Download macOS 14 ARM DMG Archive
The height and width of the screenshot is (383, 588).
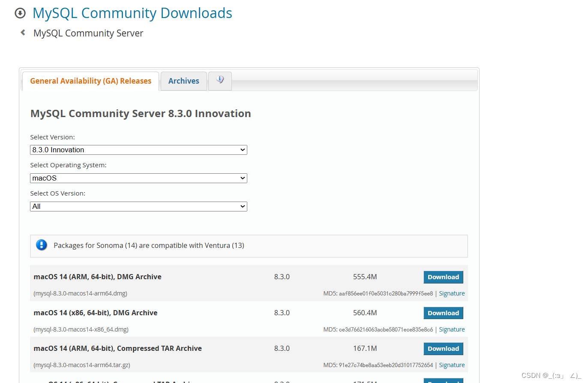coord(443,277)
